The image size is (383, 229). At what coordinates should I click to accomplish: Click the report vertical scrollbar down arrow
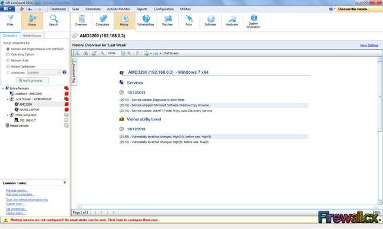point(380,202)
